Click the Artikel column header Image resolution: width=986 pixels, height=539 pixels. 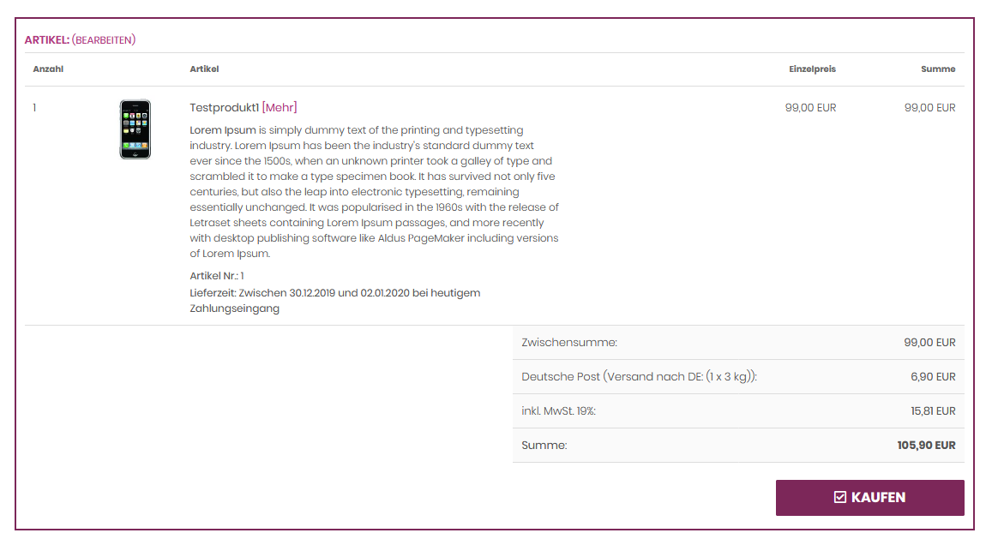[204, 69]
